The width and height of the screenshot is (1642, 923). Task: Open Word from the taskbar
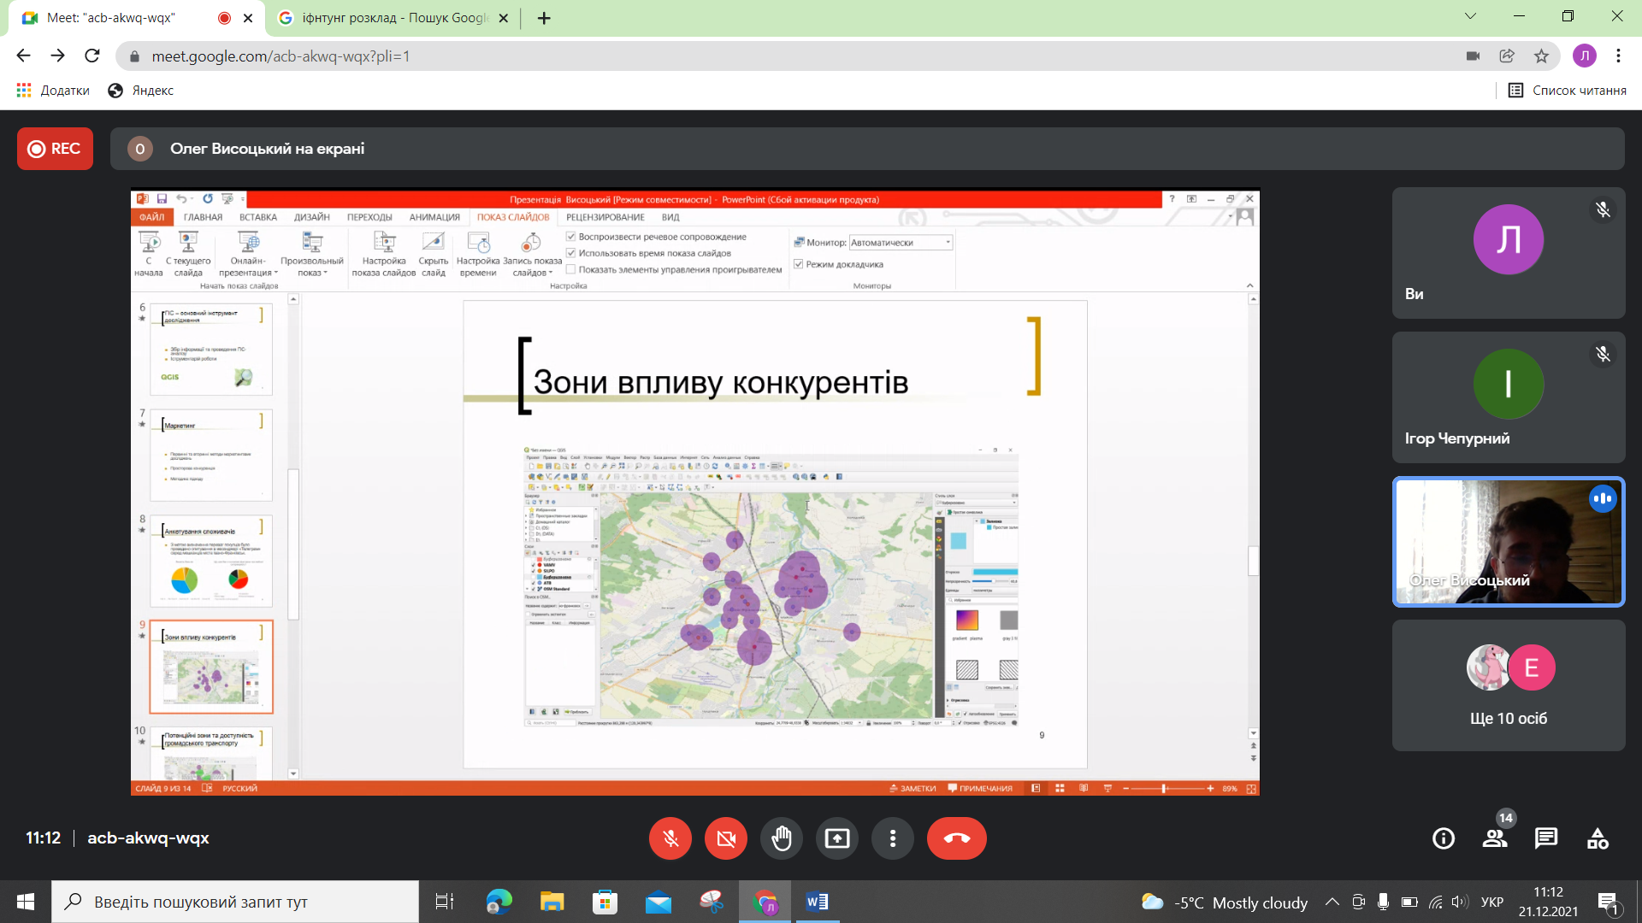coord(817,902)
